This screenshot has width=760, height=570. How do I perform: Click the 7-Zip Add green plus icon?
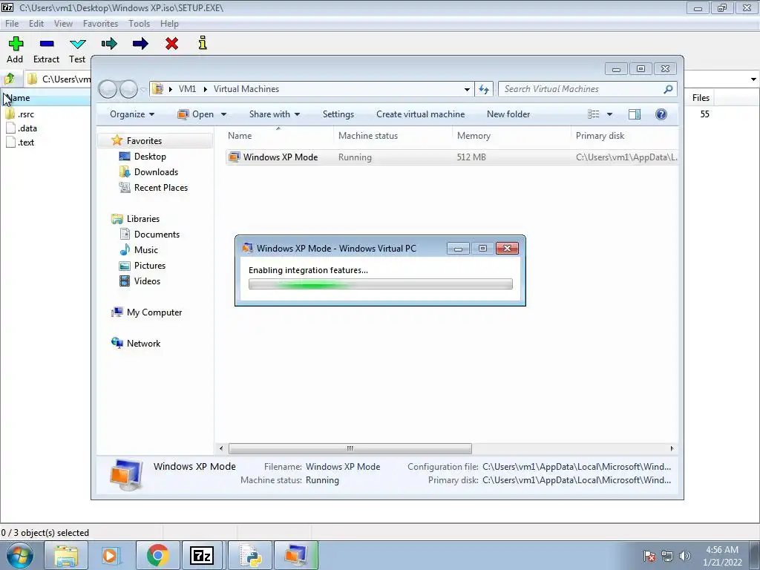(16, 44)
